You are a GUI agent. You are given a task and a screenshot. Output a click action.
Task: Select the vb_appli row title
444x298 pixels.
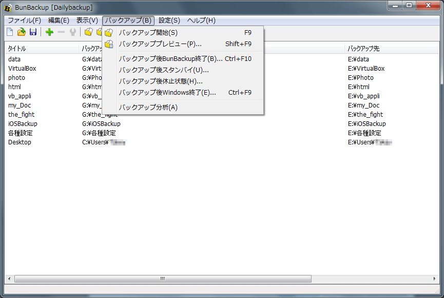coord(20,96)
